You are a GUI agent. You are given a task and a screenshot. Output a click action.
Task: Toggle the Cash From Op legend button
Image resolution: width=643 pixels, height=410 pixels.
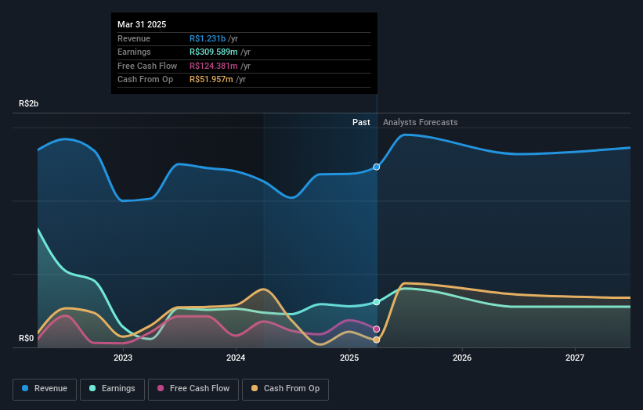tap(285, 389)
